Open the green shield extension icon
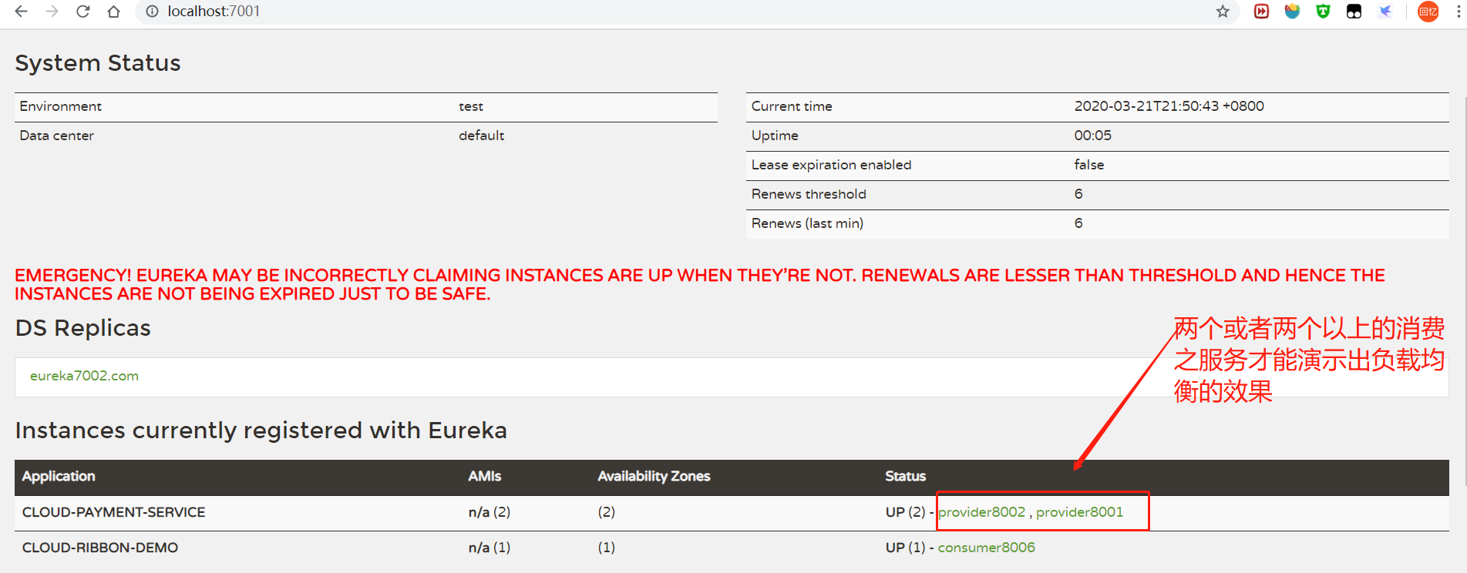 click(x=1323, y=12)
